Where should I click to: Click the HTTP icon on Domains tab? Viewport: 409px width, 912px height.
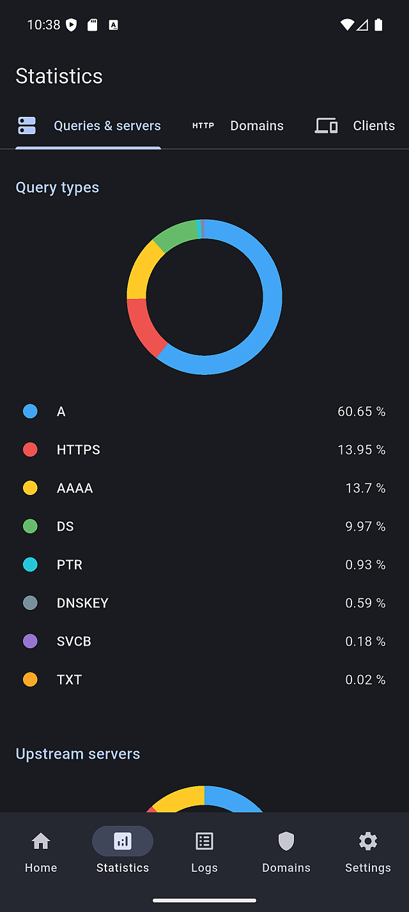[203, 126]
